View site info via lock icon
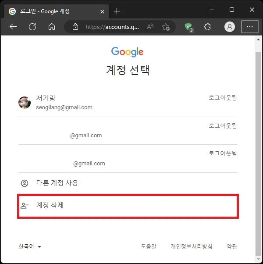 coord(75,27)
